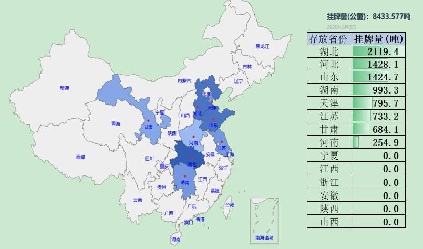
Task: Click the 1424.7 data bar value
Action: (x=379, y=77)
